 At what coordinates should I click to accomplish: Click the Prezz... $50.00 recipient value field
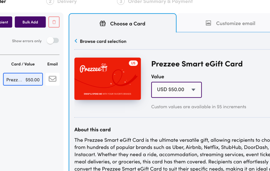coord(23,79)
